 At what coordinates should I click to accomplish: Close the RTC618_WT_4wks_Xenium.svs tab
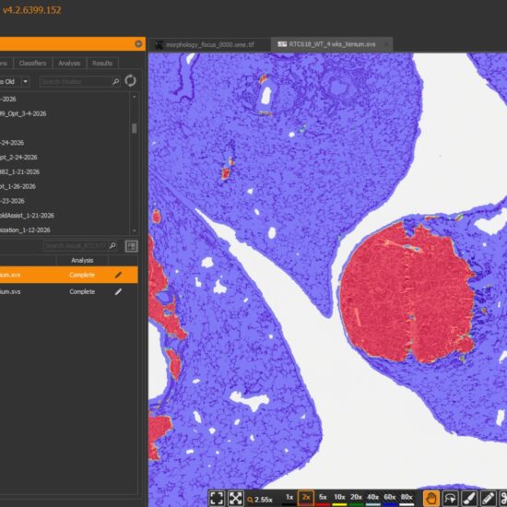coord(386,44)
